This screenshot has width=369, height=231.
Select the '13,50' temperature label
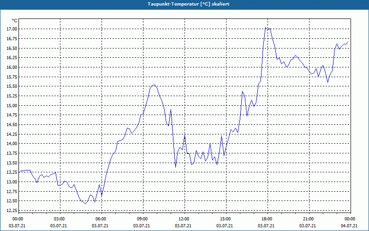coord(13,163)
